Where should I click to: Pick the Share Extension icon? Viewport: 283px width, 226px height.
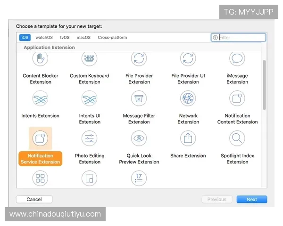click(188, 138)
